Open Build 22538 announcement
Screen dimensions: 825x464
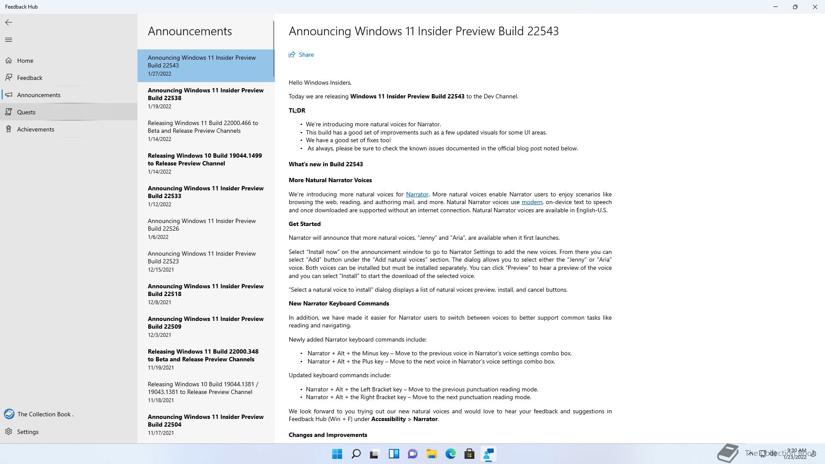coord(206,98)
